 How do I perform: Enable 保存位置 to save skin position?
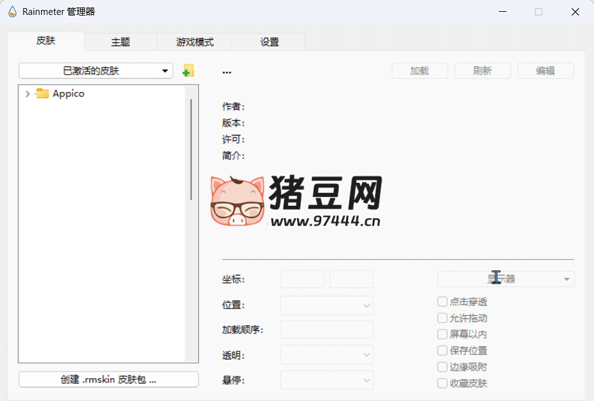442,350
